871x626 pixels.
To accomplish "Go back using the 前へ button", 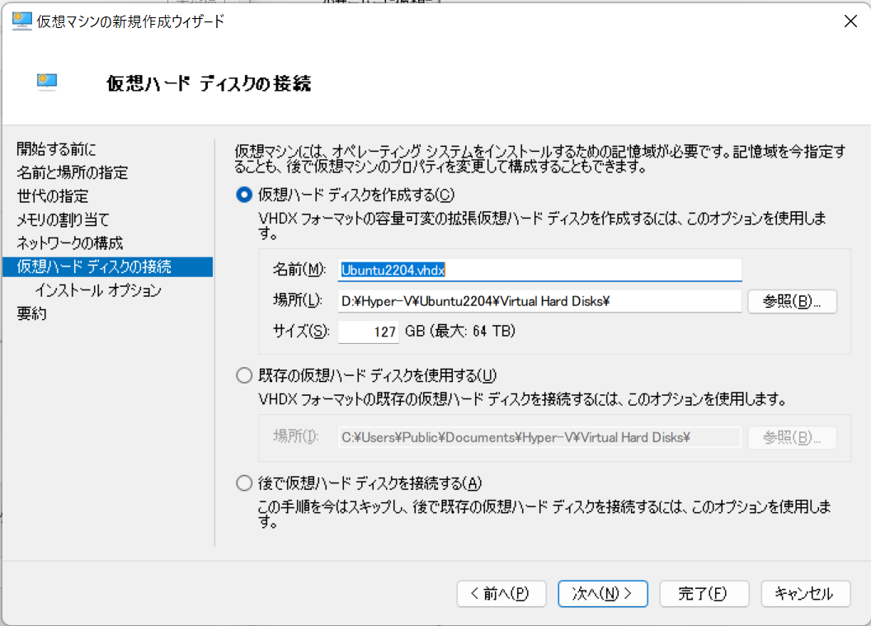I will (x=501, y=593).
